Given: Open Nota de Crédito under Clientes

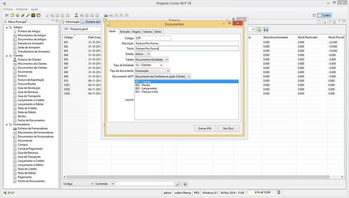Looking at the screenshot, I should tap(27, 108).
